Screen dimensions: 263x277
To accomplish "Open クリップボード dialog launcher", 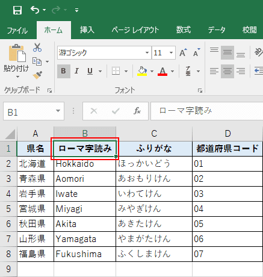I will [x=49, y=91].
